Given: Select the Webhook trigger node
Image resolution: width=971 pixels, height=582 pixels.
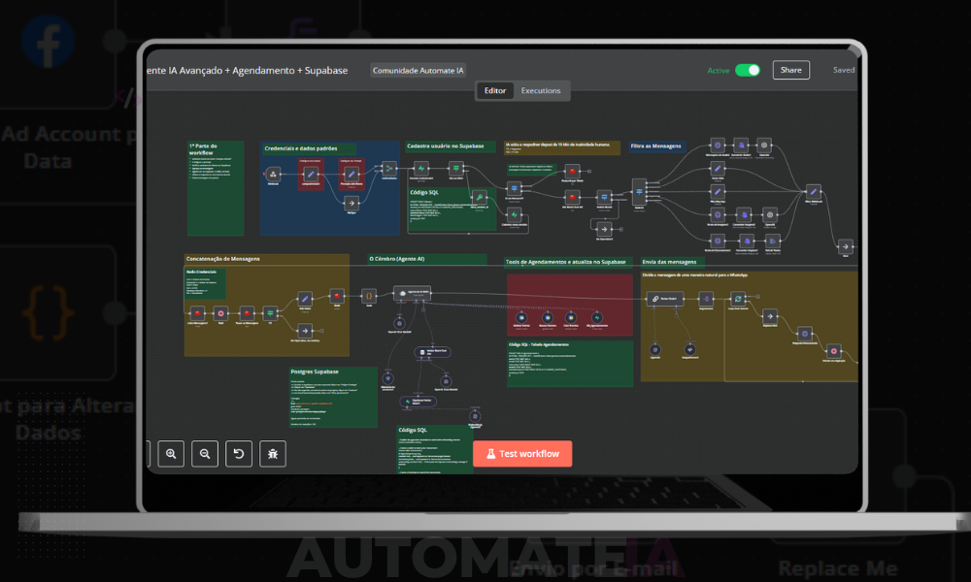Looking at the screenshot, I should (x=273, y=173).
